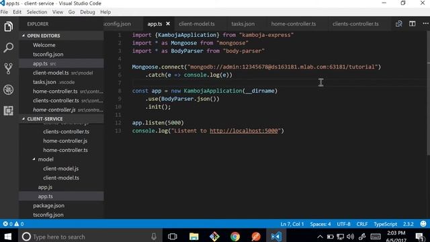Open the Selection menu

point(37,12)
